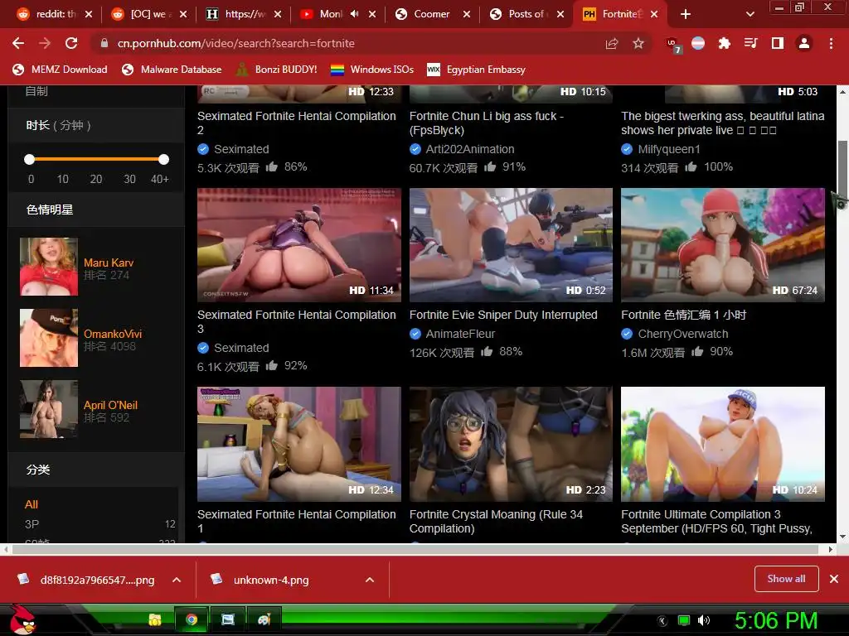Click Show all downloads button

(x=786, y=579)
